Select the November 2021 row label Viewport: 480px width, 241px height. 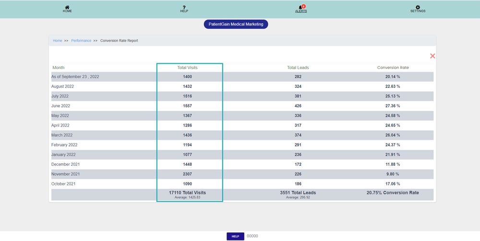click(x=65, y=174)
